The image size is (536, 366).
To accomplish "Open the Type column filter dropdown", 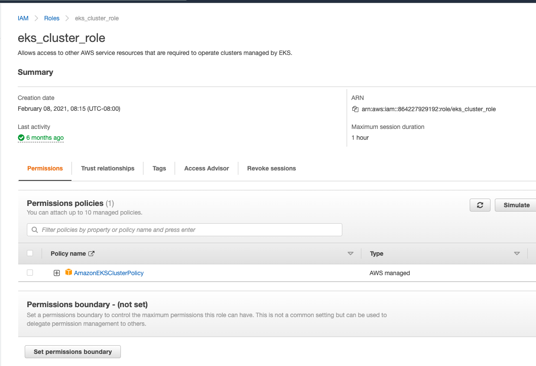I will [517, 253].
